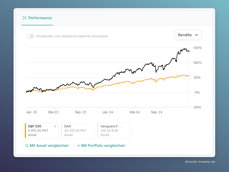
Task: Click the orange color bar on S&P 500 card
Action: [x=25, y=131]
